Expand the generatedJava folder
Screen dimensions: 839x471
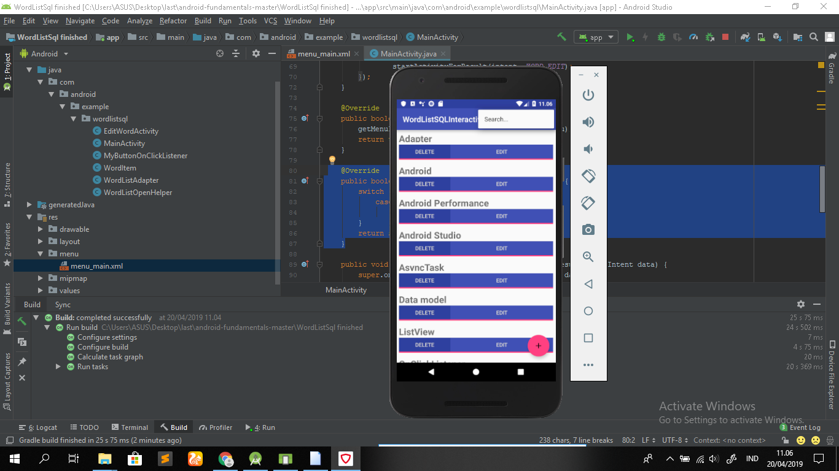(x=29, y=205)
